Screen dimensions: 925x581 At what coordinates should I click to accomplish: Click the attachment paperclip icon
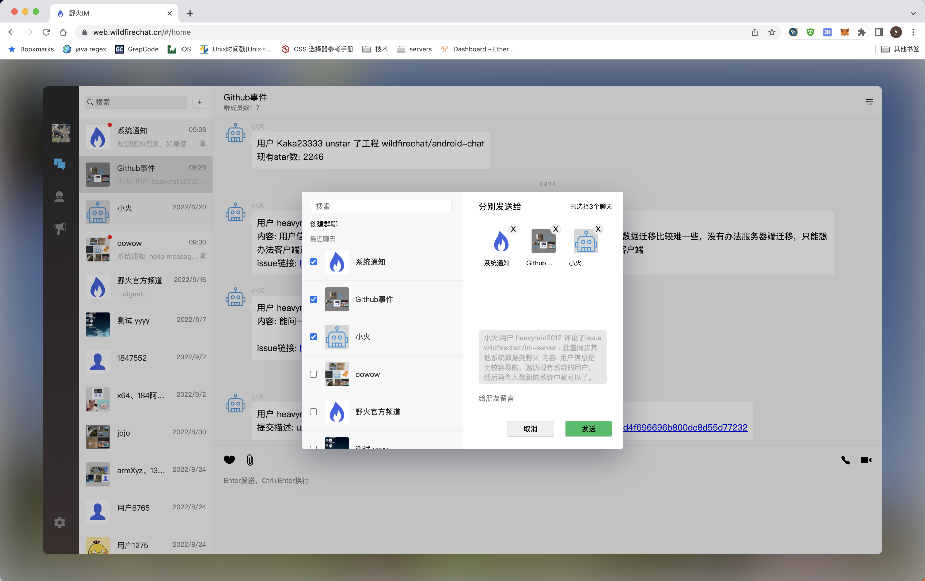coord(250,460)
